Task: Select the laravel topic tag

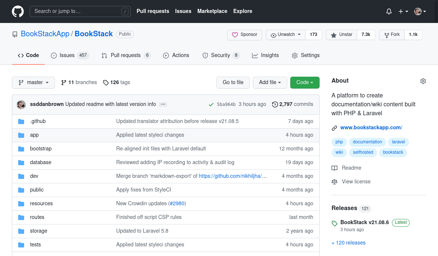Action: [x=398, y=142]
